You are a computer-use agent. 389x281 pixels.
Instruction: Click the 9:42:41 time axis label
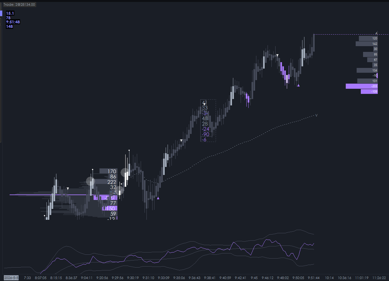241,278
